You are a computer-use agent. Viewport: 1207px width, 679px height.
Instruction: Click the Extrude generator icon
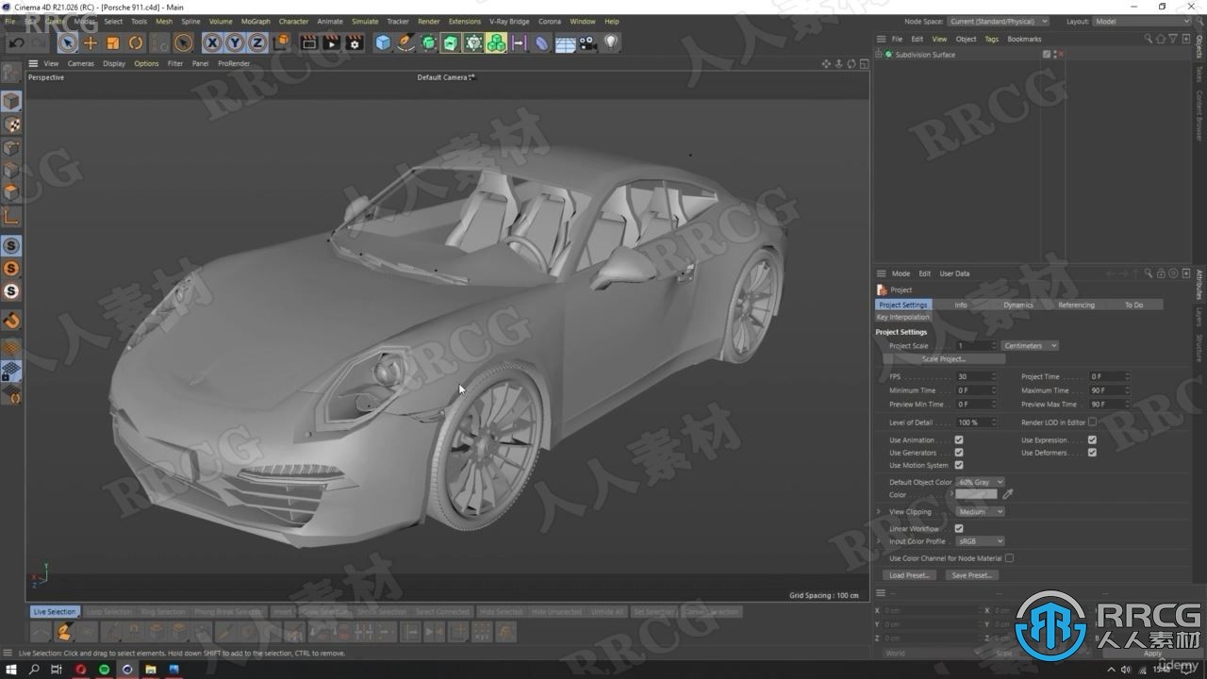451,42
